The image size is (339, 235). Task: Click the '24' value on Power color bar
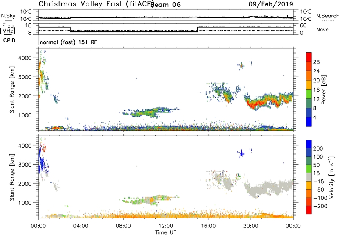316,71
